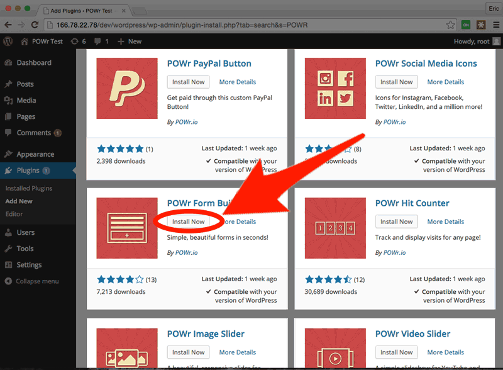Select Add New submenu item
Viewport: 503px width, 370px height.
point(19,201)
